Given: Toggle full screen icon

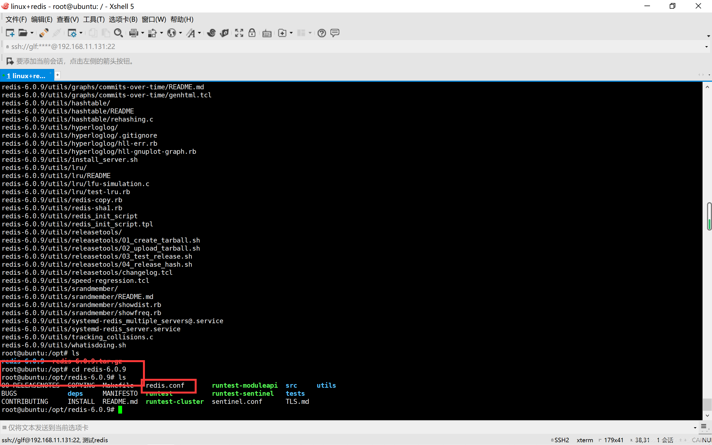Looking at the screenshot, I should (239, 33).
